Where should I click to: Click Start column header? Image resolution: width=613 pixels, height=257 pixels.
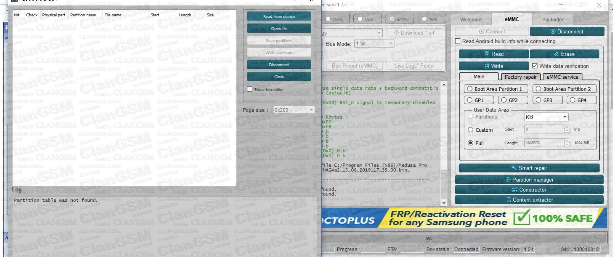[155, 15]
